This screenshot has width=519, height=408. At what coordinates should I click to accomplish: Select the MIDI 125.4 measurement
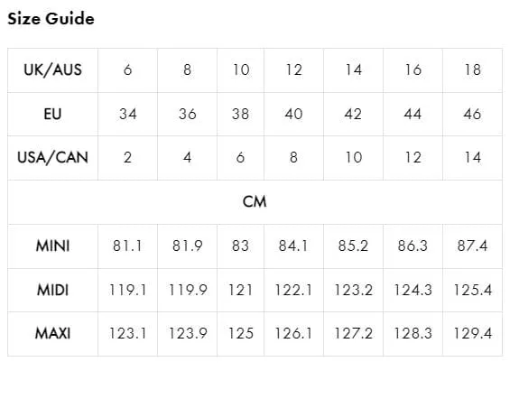coord(472,290)
